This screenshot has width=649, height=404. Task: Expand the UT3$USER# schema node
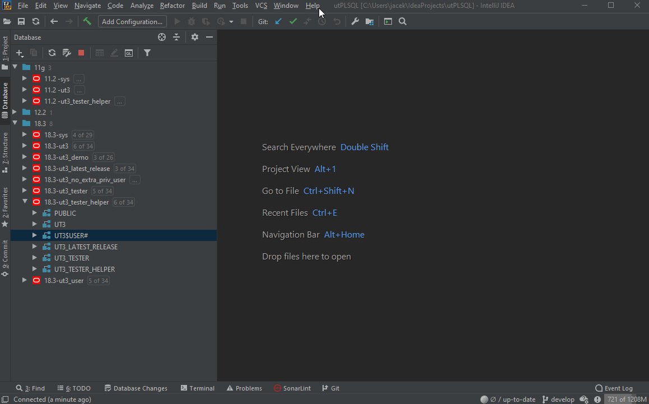coord(35,235)
